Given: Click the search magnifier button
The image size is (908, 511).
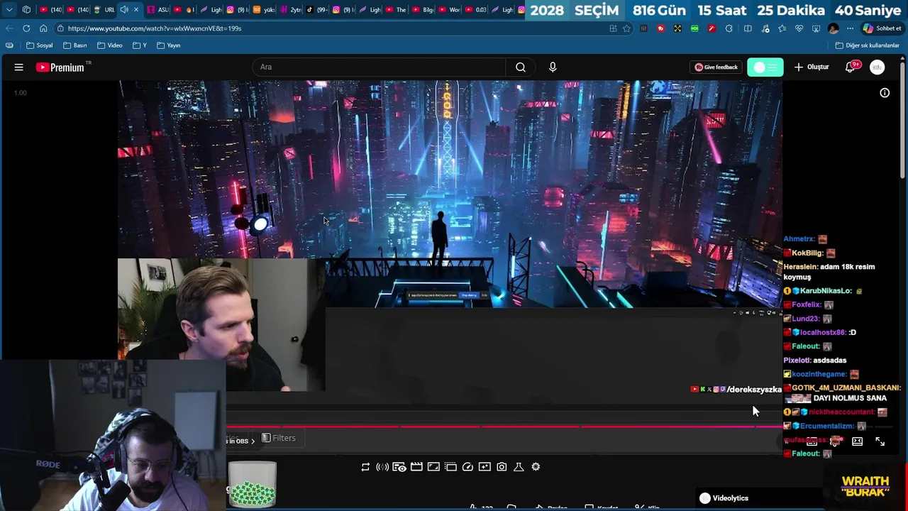Looking at the screenshot, I should [x=521, y=67].
